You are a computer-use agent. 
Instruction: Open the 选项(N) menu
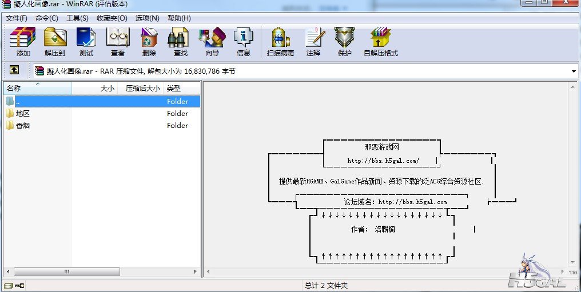[x=147, y=18]
